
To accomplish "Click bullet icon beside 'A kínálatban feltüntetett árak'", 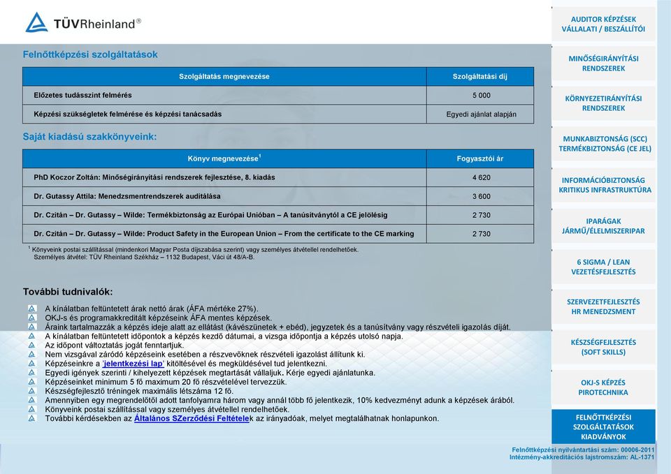I will coord(32,308).
